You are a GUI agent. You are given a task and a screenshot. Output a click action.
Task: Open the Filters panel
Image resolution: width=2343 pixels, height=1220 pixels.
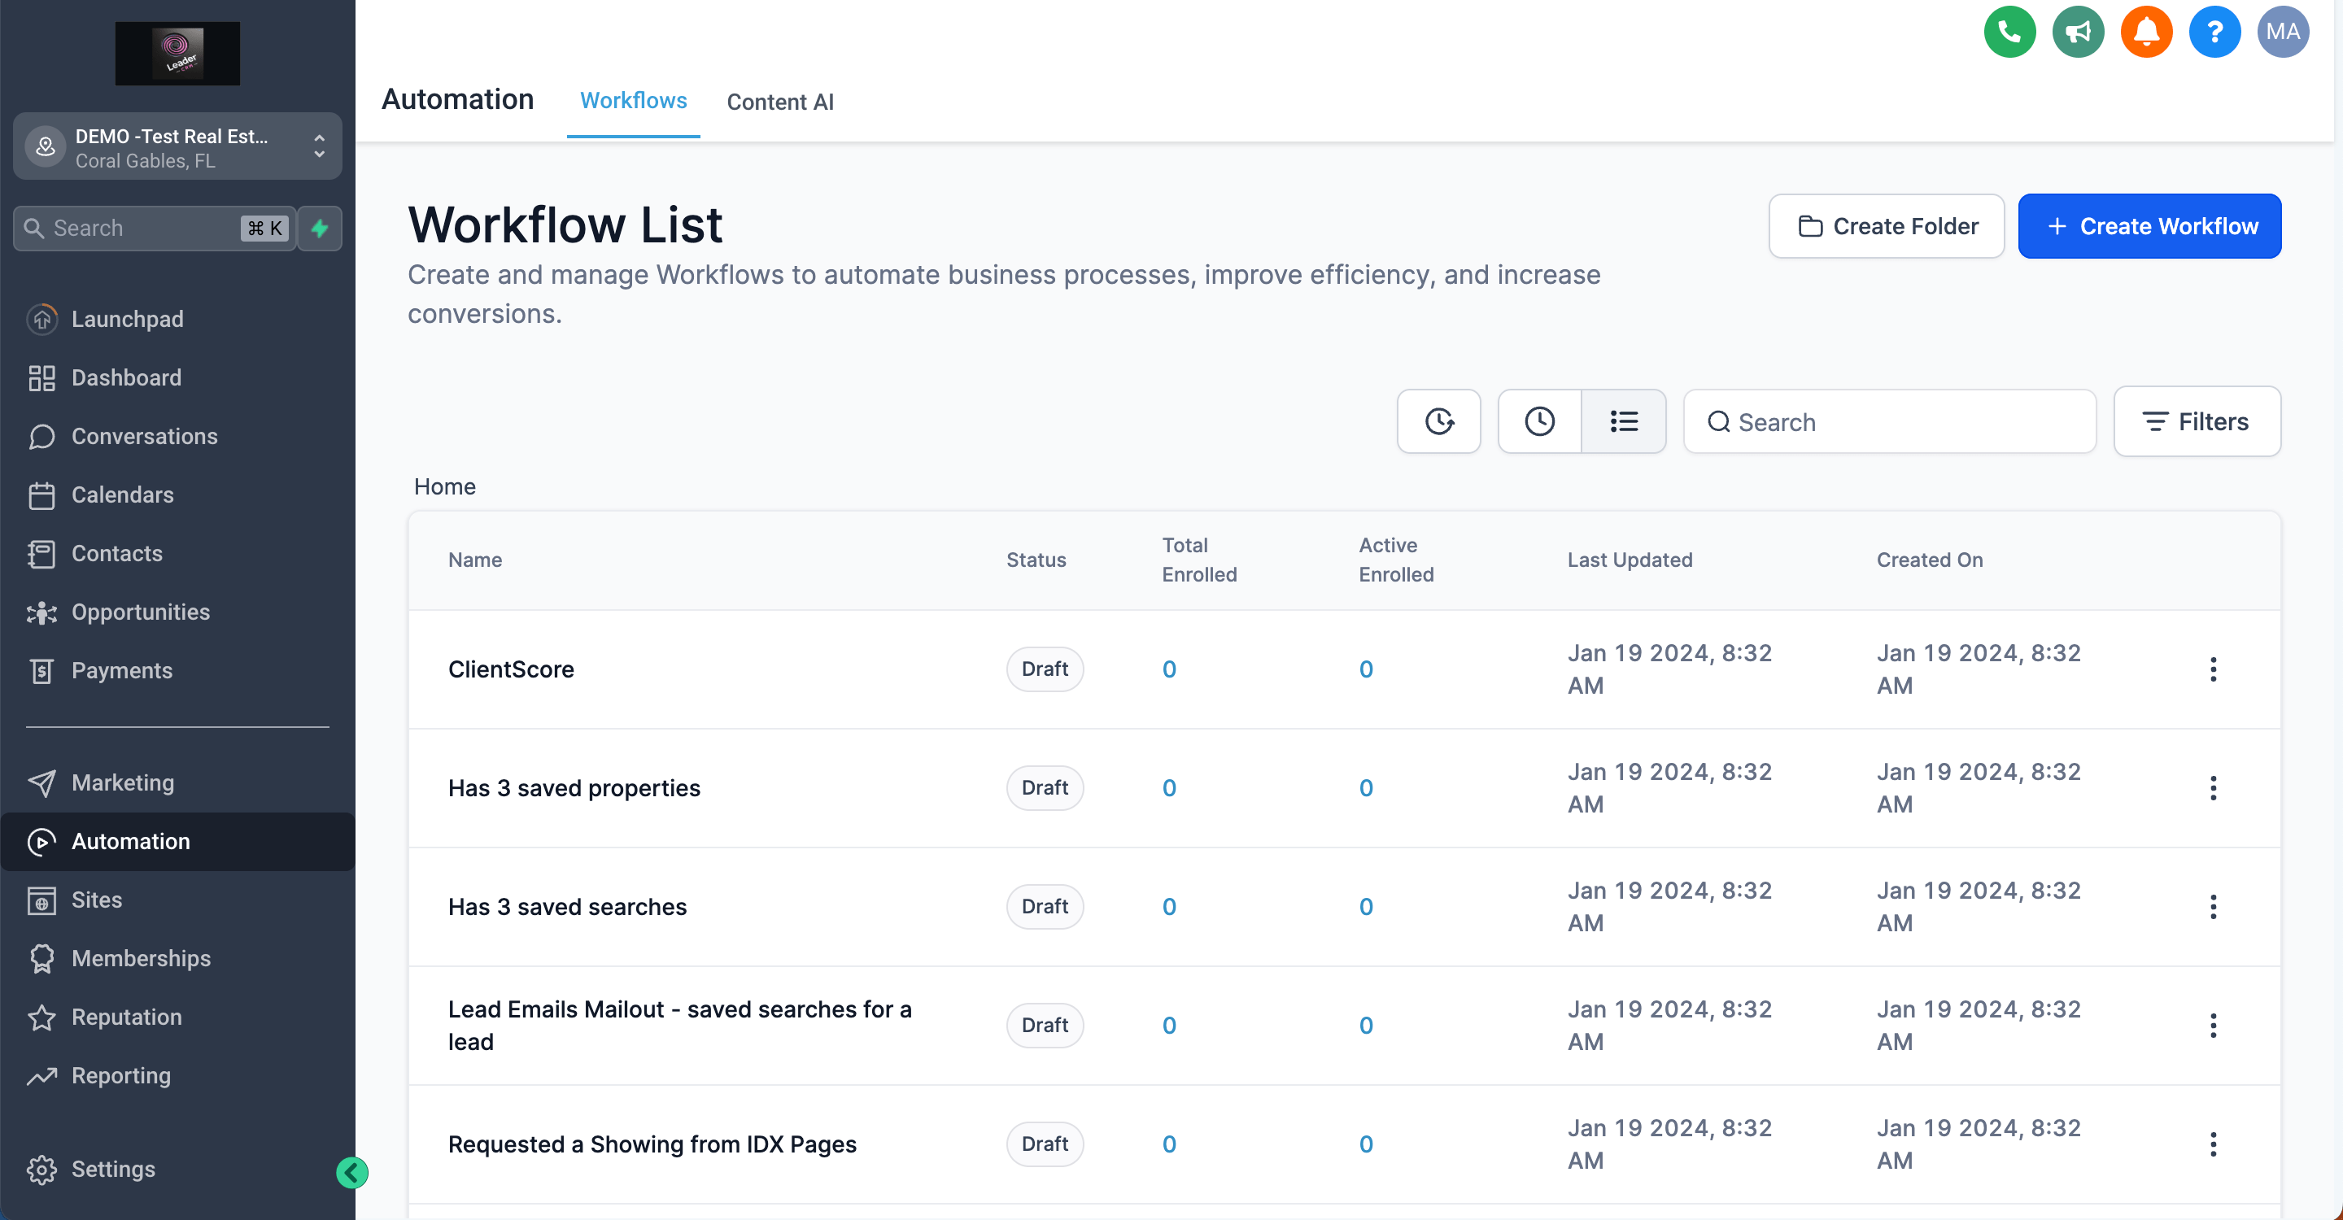tap(2197, 421)
